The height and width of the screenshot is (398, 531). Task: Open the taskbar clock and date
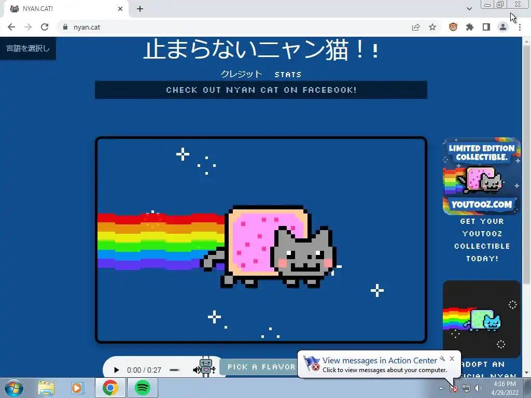point(505,388)
